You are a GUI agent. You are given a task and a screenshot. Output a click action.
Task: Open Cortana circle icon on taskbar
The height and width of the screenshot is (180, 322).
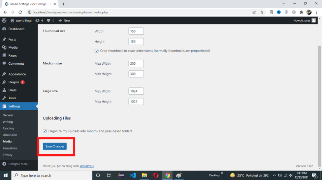click(x=98, y=175)
